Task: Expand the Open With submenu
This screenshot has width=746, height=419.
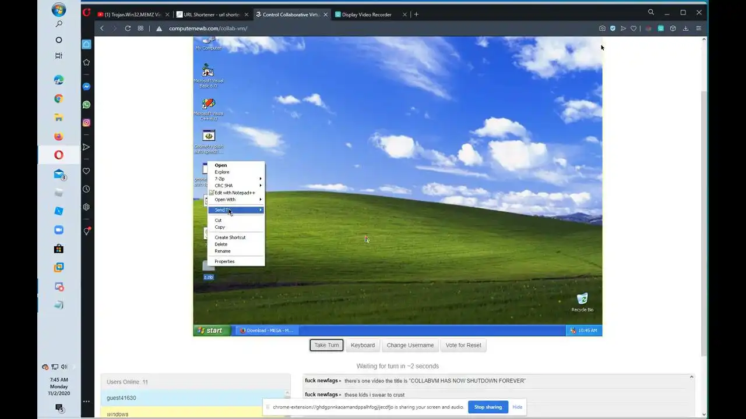Action: pyautogui.click(x=236, y=200)
